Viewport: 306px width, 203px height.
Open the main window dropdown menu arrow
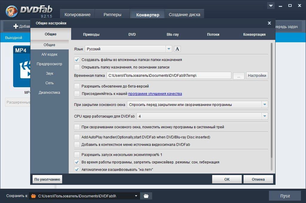pos(271,6)
